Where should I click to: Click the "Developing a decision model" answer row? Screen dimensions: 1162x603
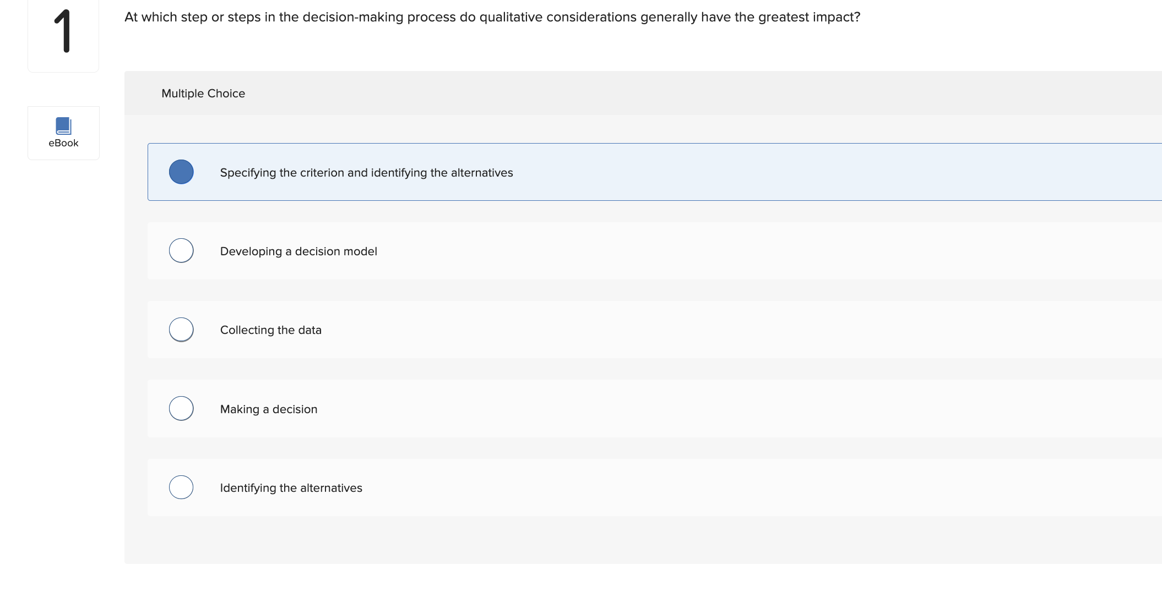(x=496, y=250)
